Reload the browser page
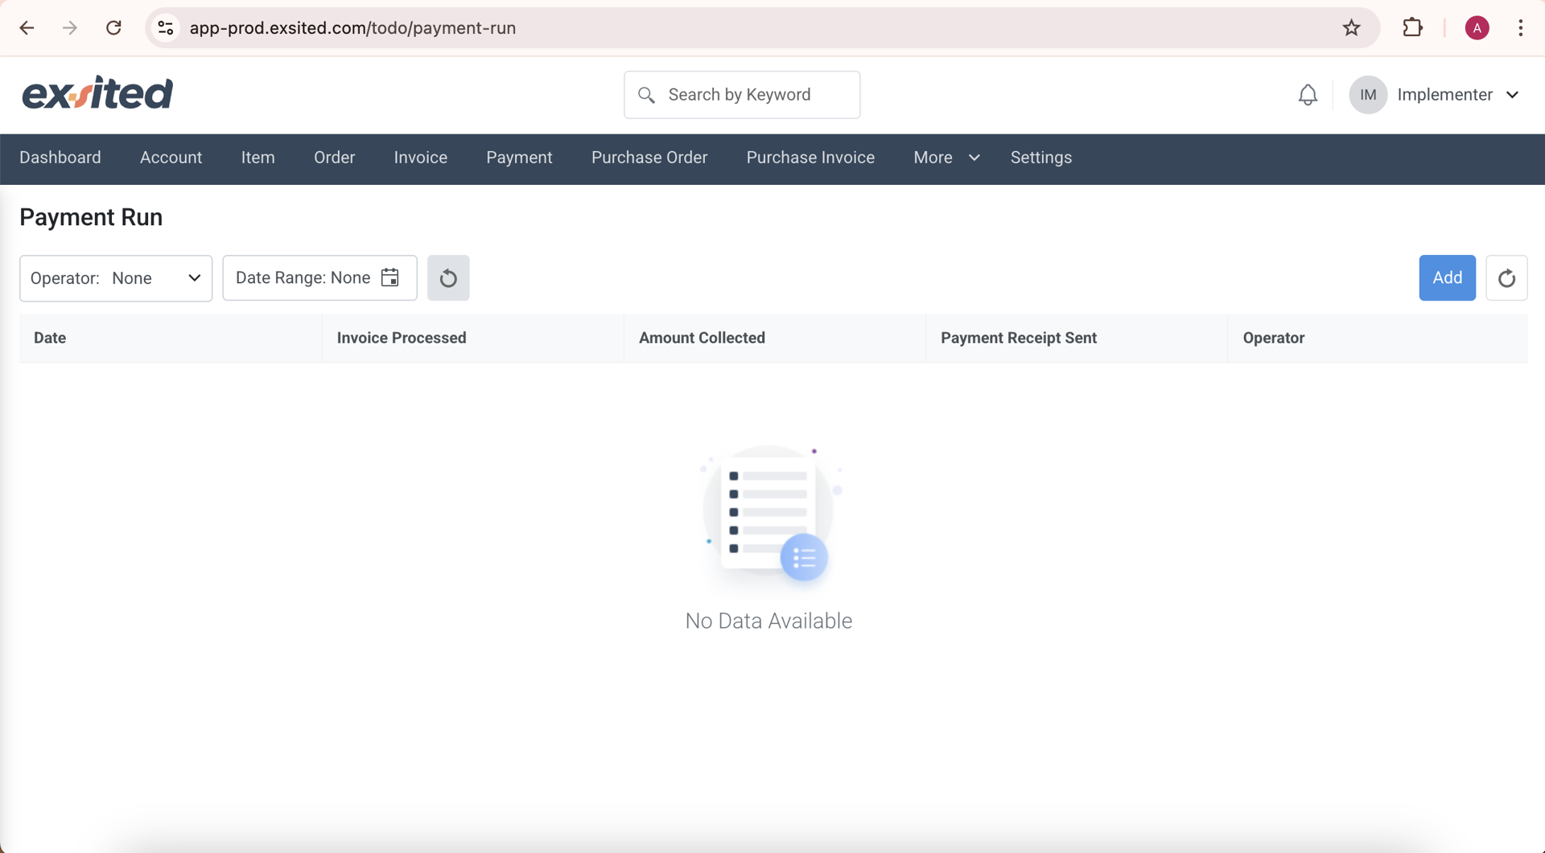The image size is (1545, 853). 113,28
